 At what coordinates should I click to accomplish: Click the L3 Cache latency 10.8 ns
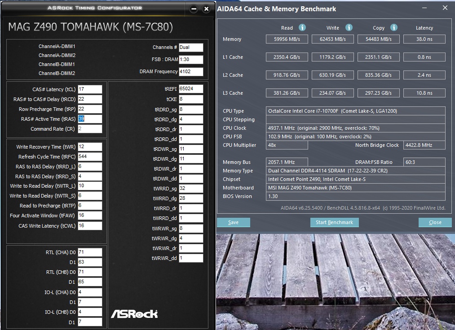[424, 93]
